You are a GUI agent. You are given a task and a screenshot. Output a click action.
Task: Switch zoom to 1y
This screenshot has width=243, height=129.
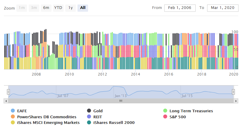pyautogui.click(x=70, y=8)
